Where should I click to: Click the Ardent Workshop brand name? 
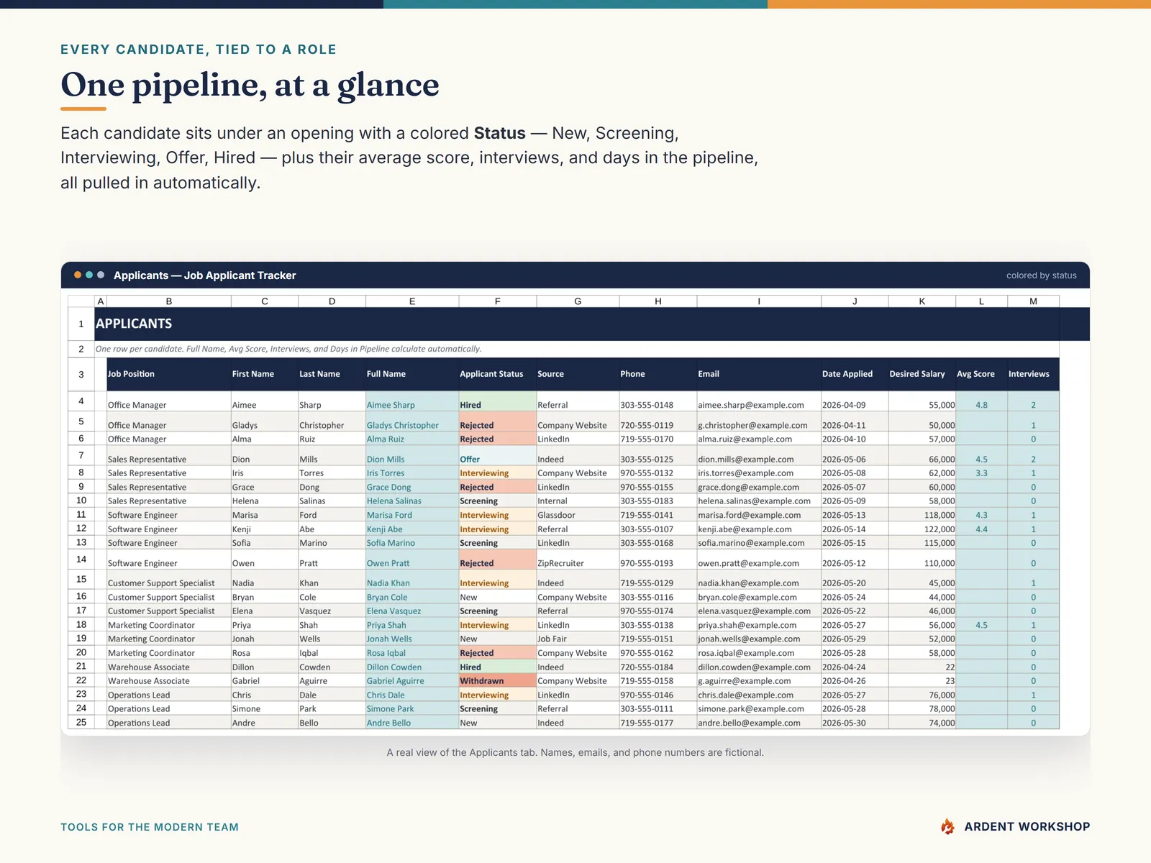click(1027, 827)
